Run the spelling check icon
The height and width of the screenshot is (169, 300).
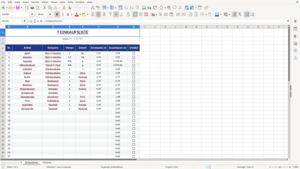[98, 8]
